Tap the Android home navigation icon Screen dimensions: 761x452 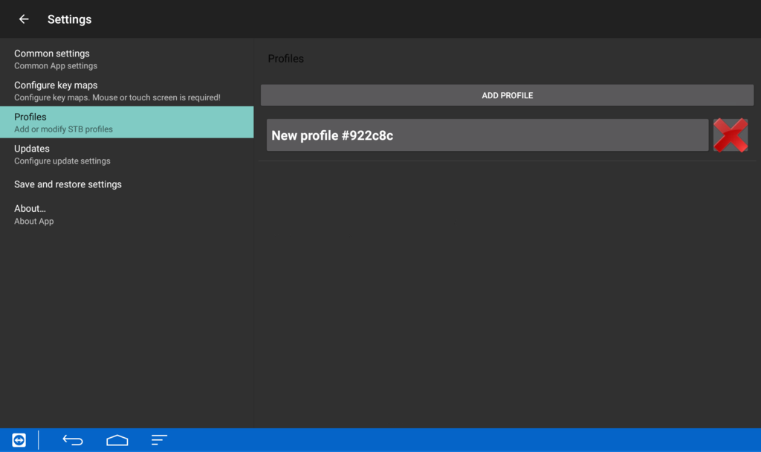pyautogui.click(x=117, y=439)
